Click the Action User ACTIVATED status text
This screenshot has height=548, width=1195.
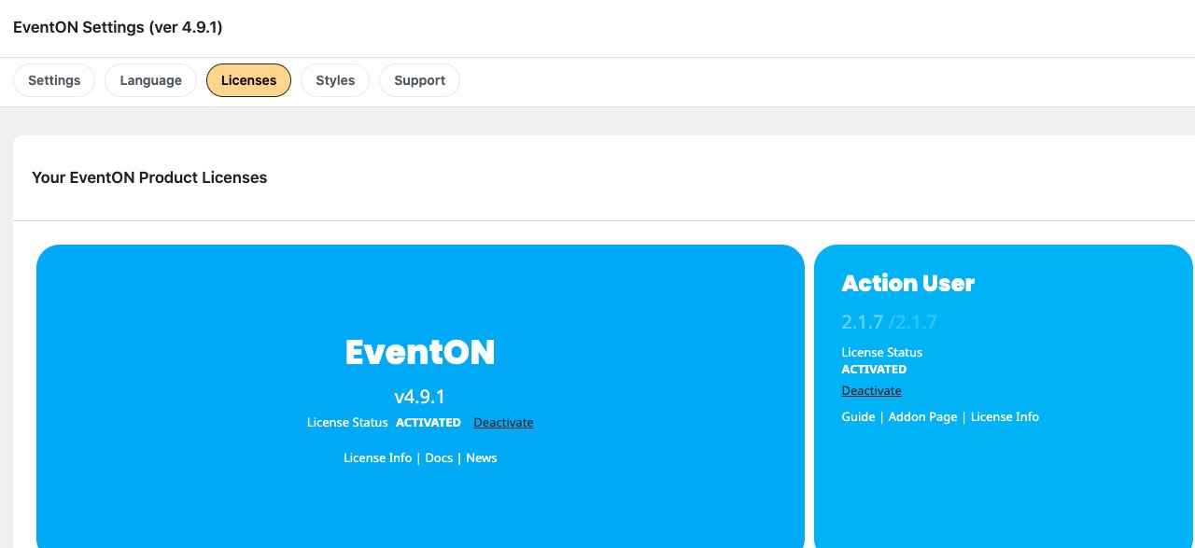[874, 370]
